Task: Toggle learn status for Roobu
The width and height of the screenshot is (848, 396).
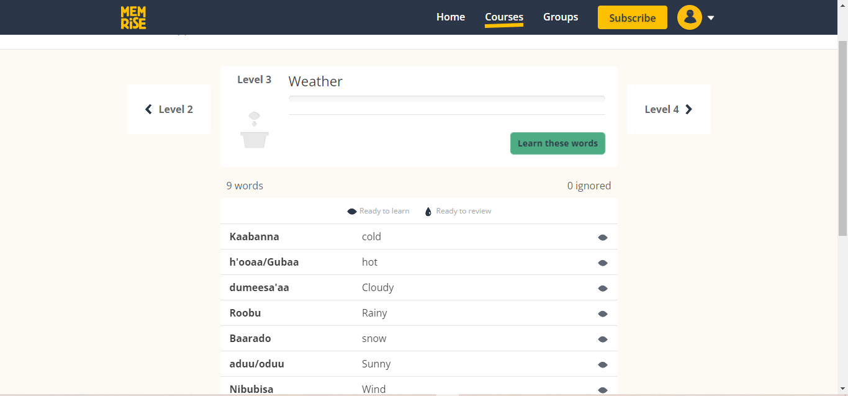Action: coord(602,313)
